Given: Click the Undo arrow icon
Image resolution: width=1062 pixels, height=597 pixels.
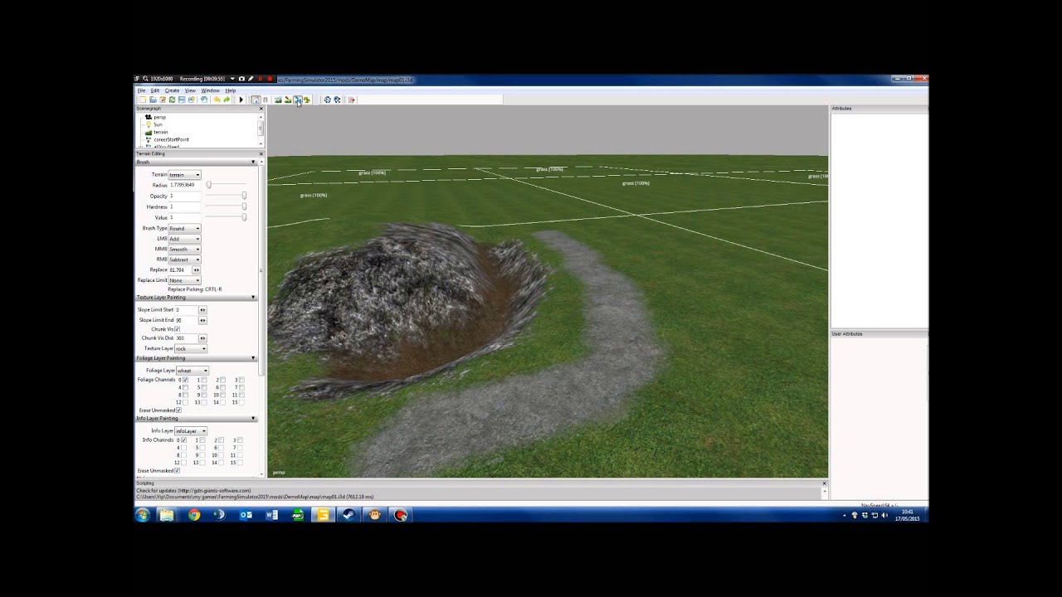Looking at the screenshot, I should 217,99.
